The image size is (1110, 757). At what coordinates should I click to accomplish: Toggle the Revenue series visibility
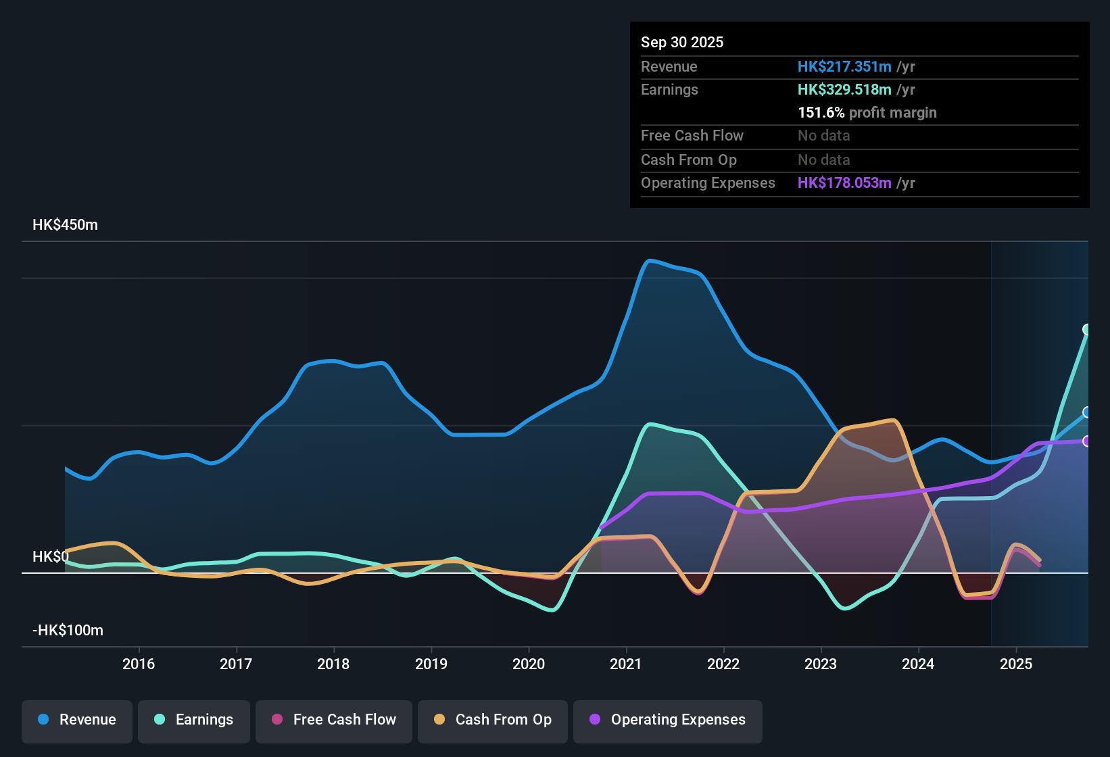76,720
